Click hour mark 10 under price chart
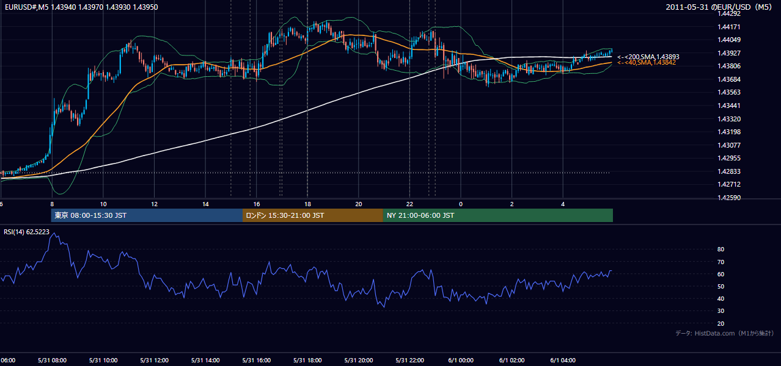 (x=103, y=204)
